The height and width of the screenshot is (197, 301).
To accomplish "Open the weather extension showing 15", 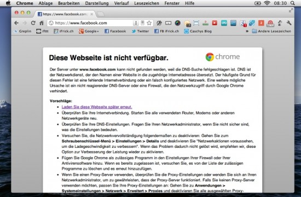I will click(187, 24).
